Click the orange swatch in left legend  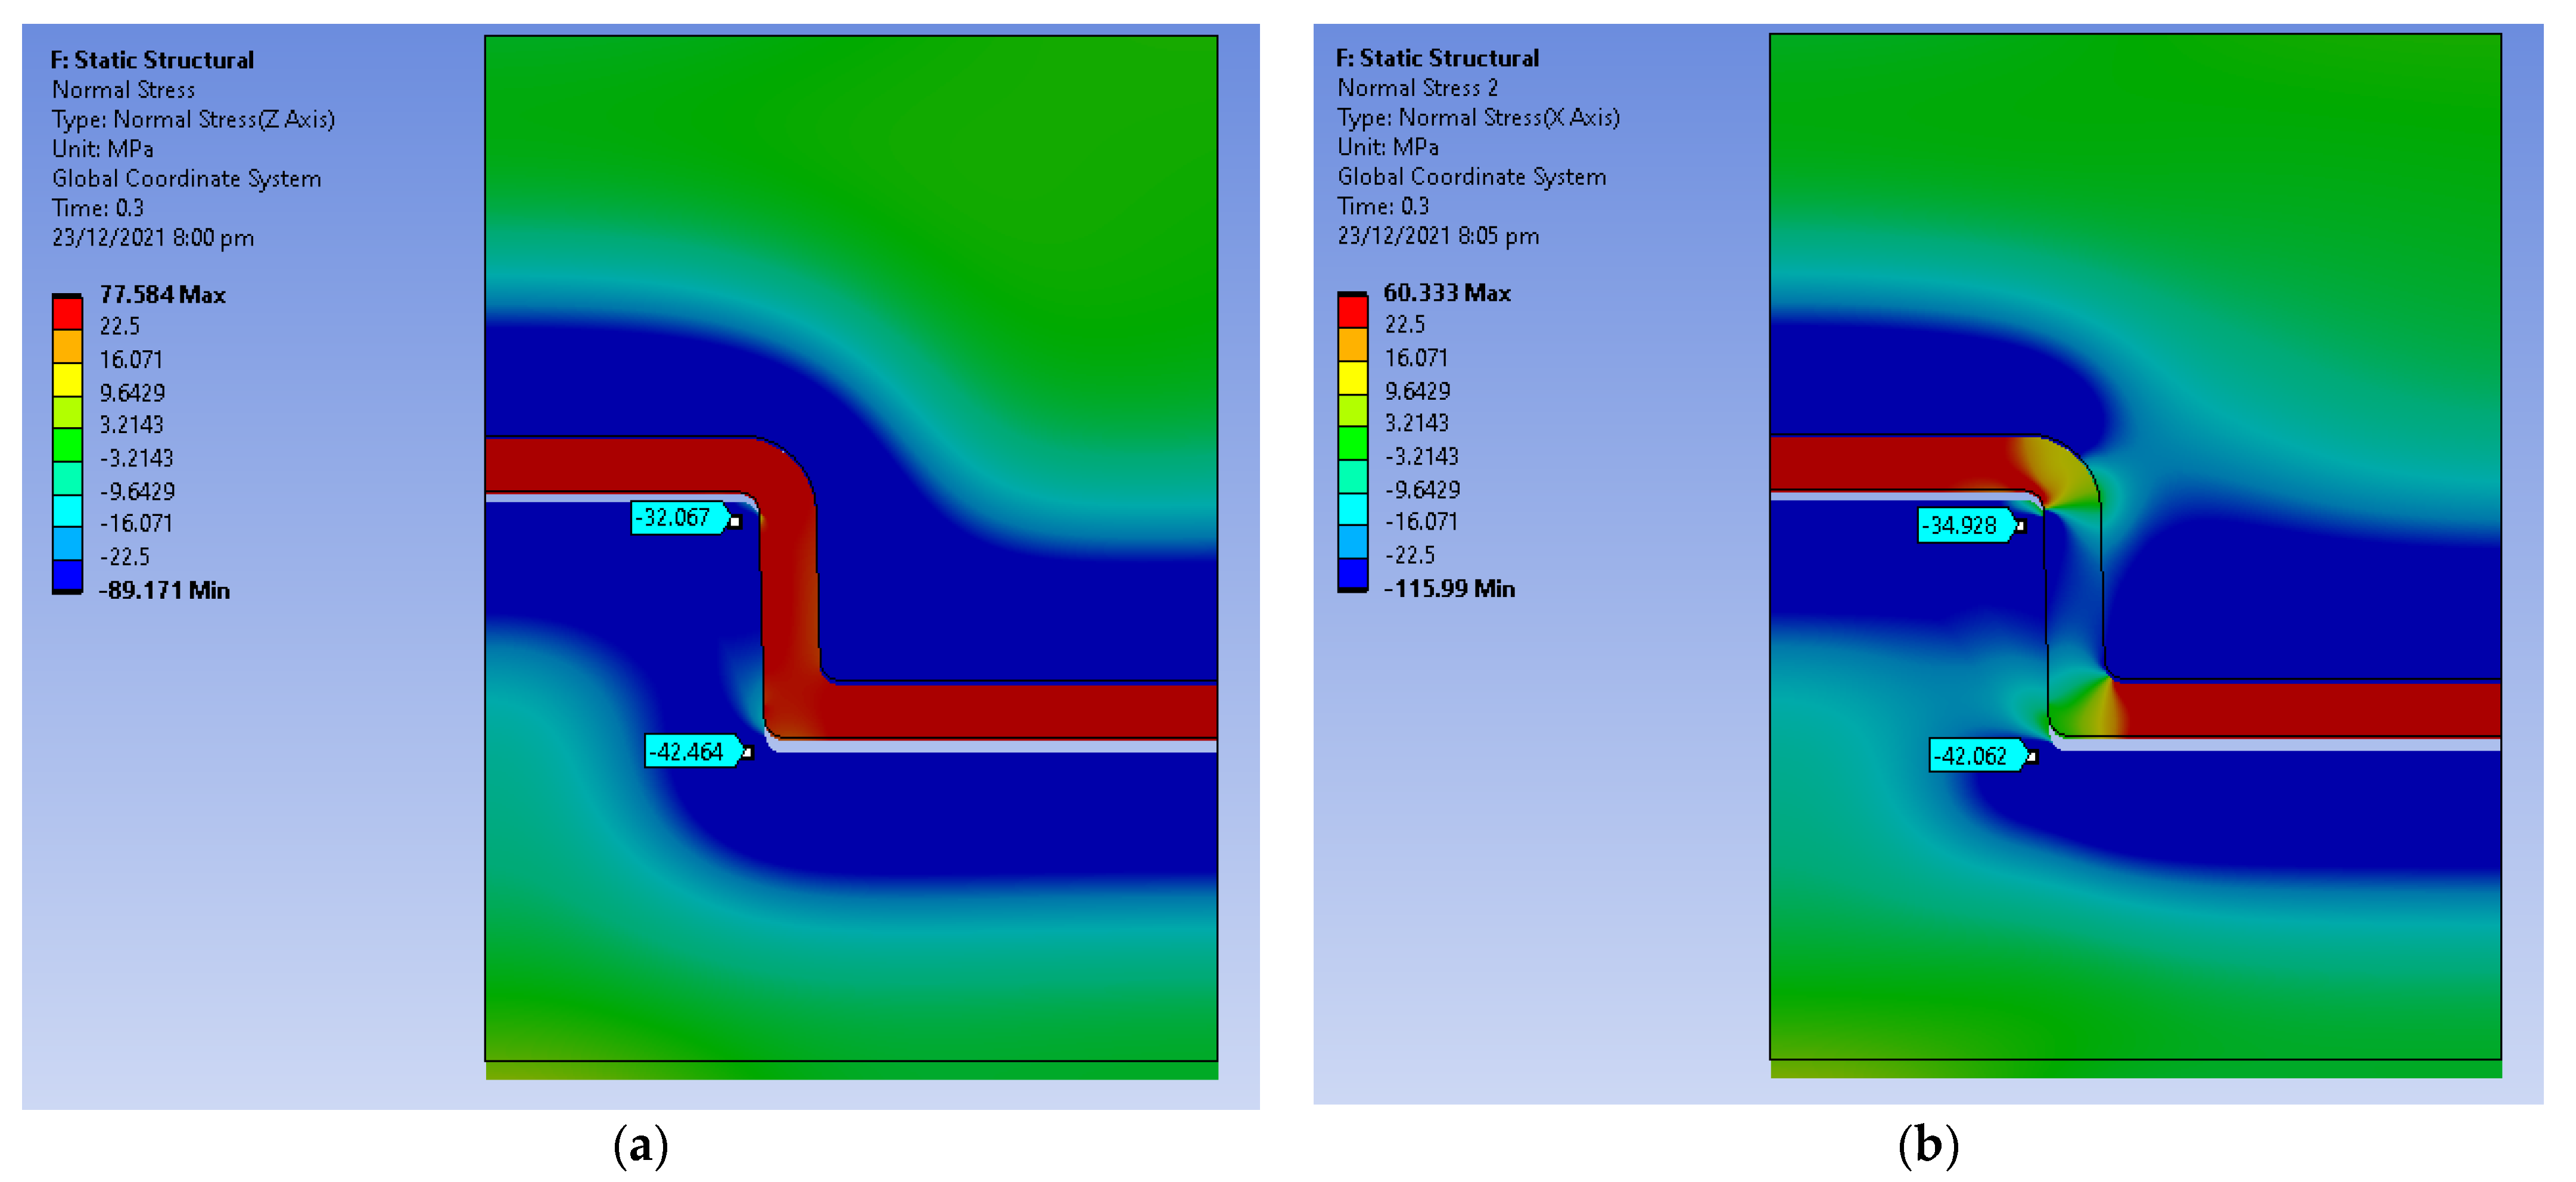[x=67, y=346]
